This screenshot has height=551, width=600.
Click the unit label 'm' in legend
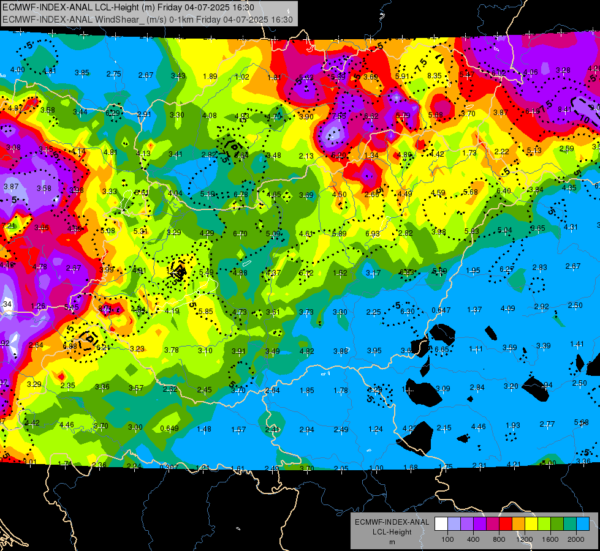[x=392, y=542]
